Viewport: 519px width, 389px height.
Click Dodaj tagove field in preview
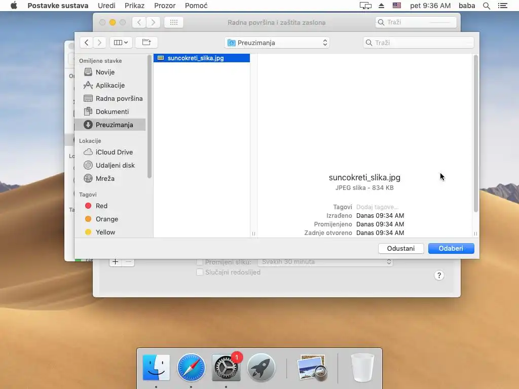pyautogui.click(x=377, y=207)
